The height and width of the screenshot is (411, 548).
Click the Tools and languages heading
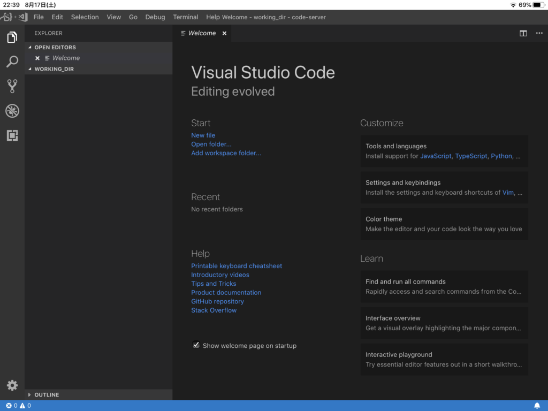tap(396, 146)
